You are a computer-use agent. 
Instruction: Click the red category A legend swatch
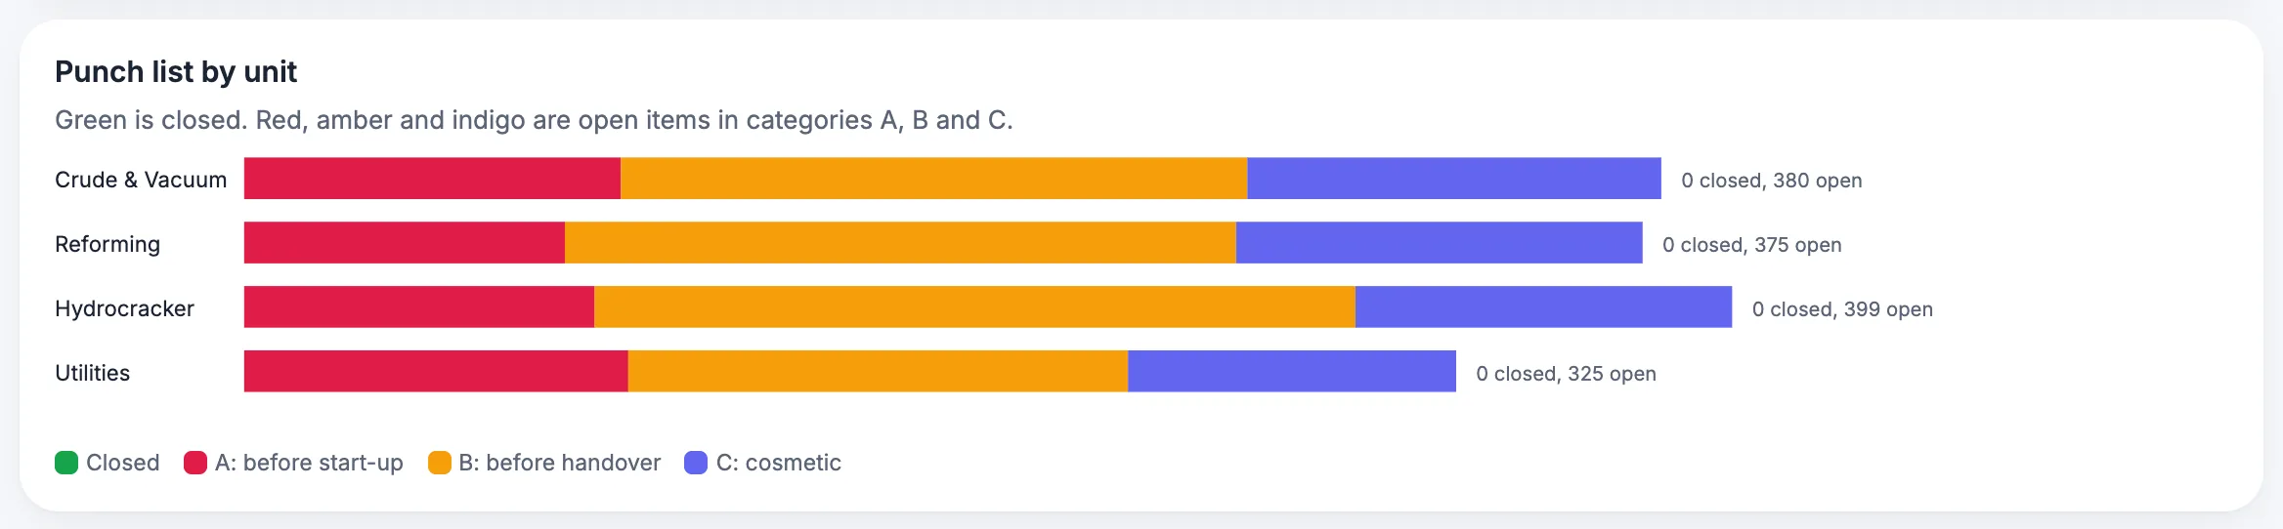point(195,463)
